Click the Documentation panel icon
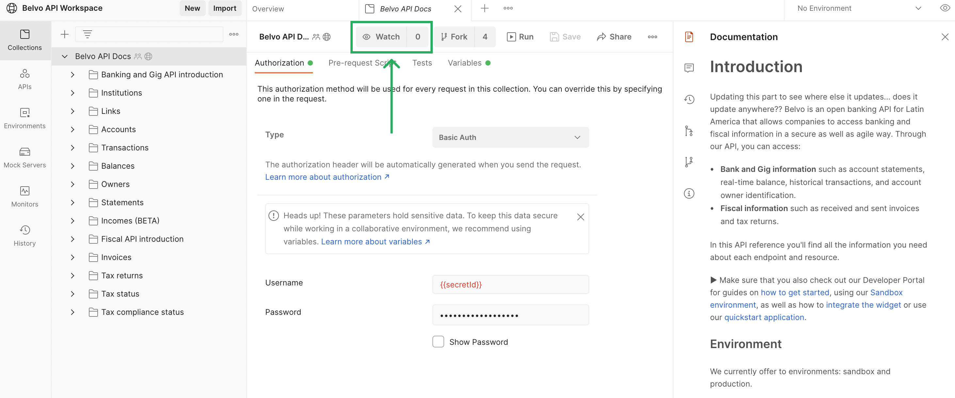 click(x=689, y=37)
